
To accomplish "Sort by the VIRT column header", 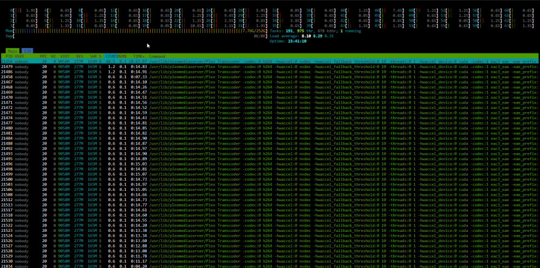I will click(65, 56).
